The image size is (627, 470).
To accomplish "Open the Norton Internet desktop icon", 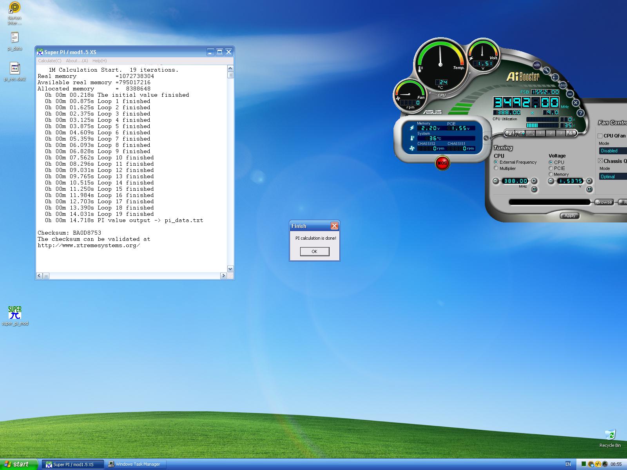I will [14, 13].
